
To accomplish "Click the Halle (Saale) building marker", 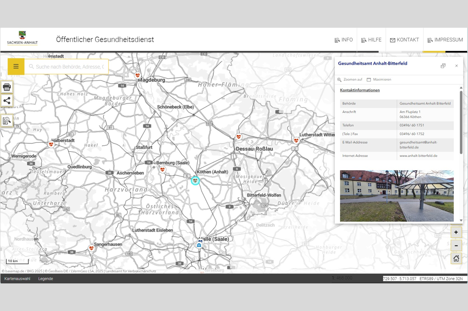I will pos(199,245).
